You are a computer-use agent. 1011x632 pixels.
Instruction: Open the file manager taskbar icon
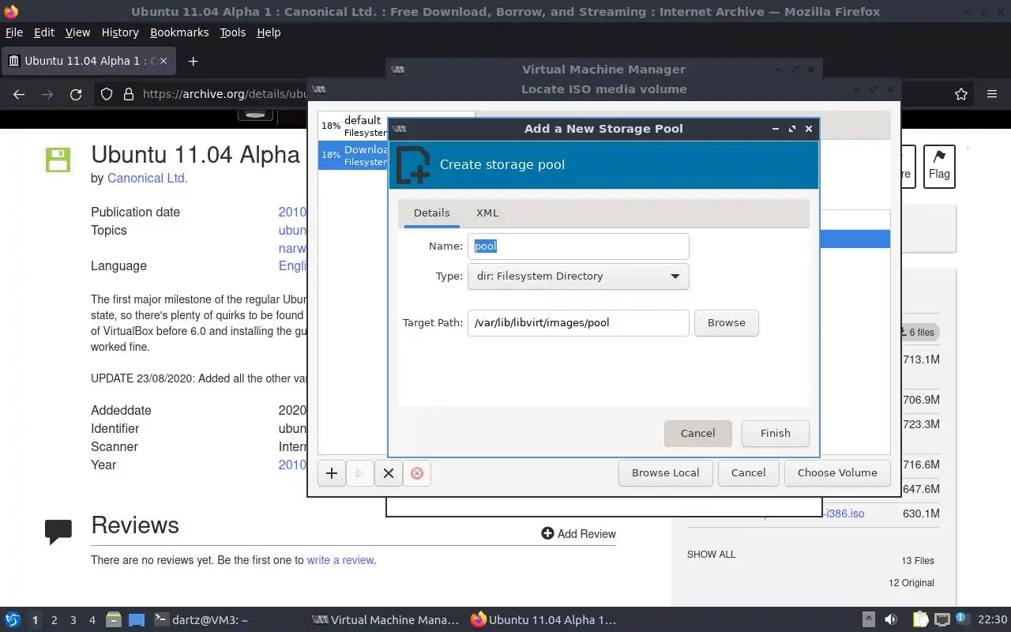pos(113,620)
